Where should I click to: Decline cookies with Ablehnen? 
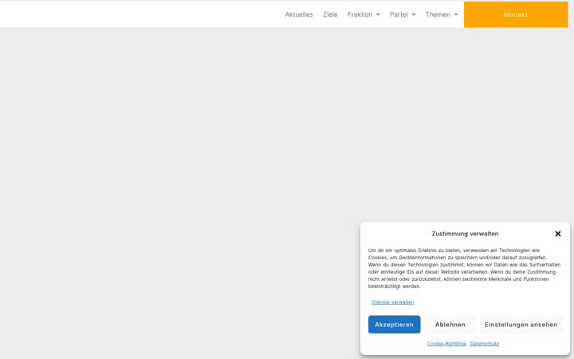[450, 325]
